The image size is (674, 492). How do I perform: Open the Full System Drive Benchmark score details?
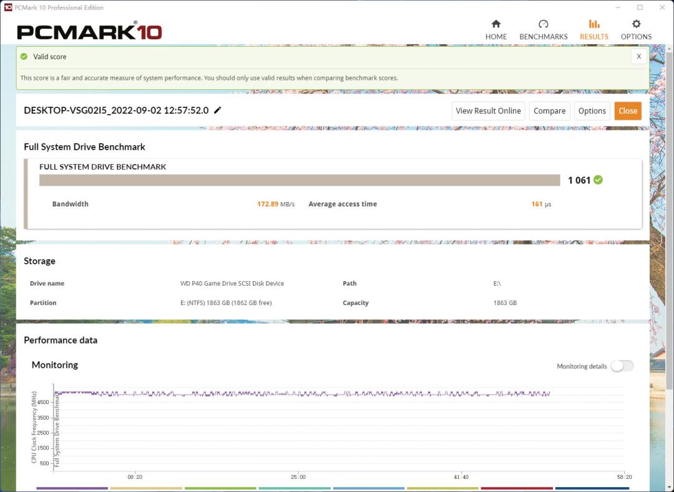300,180
